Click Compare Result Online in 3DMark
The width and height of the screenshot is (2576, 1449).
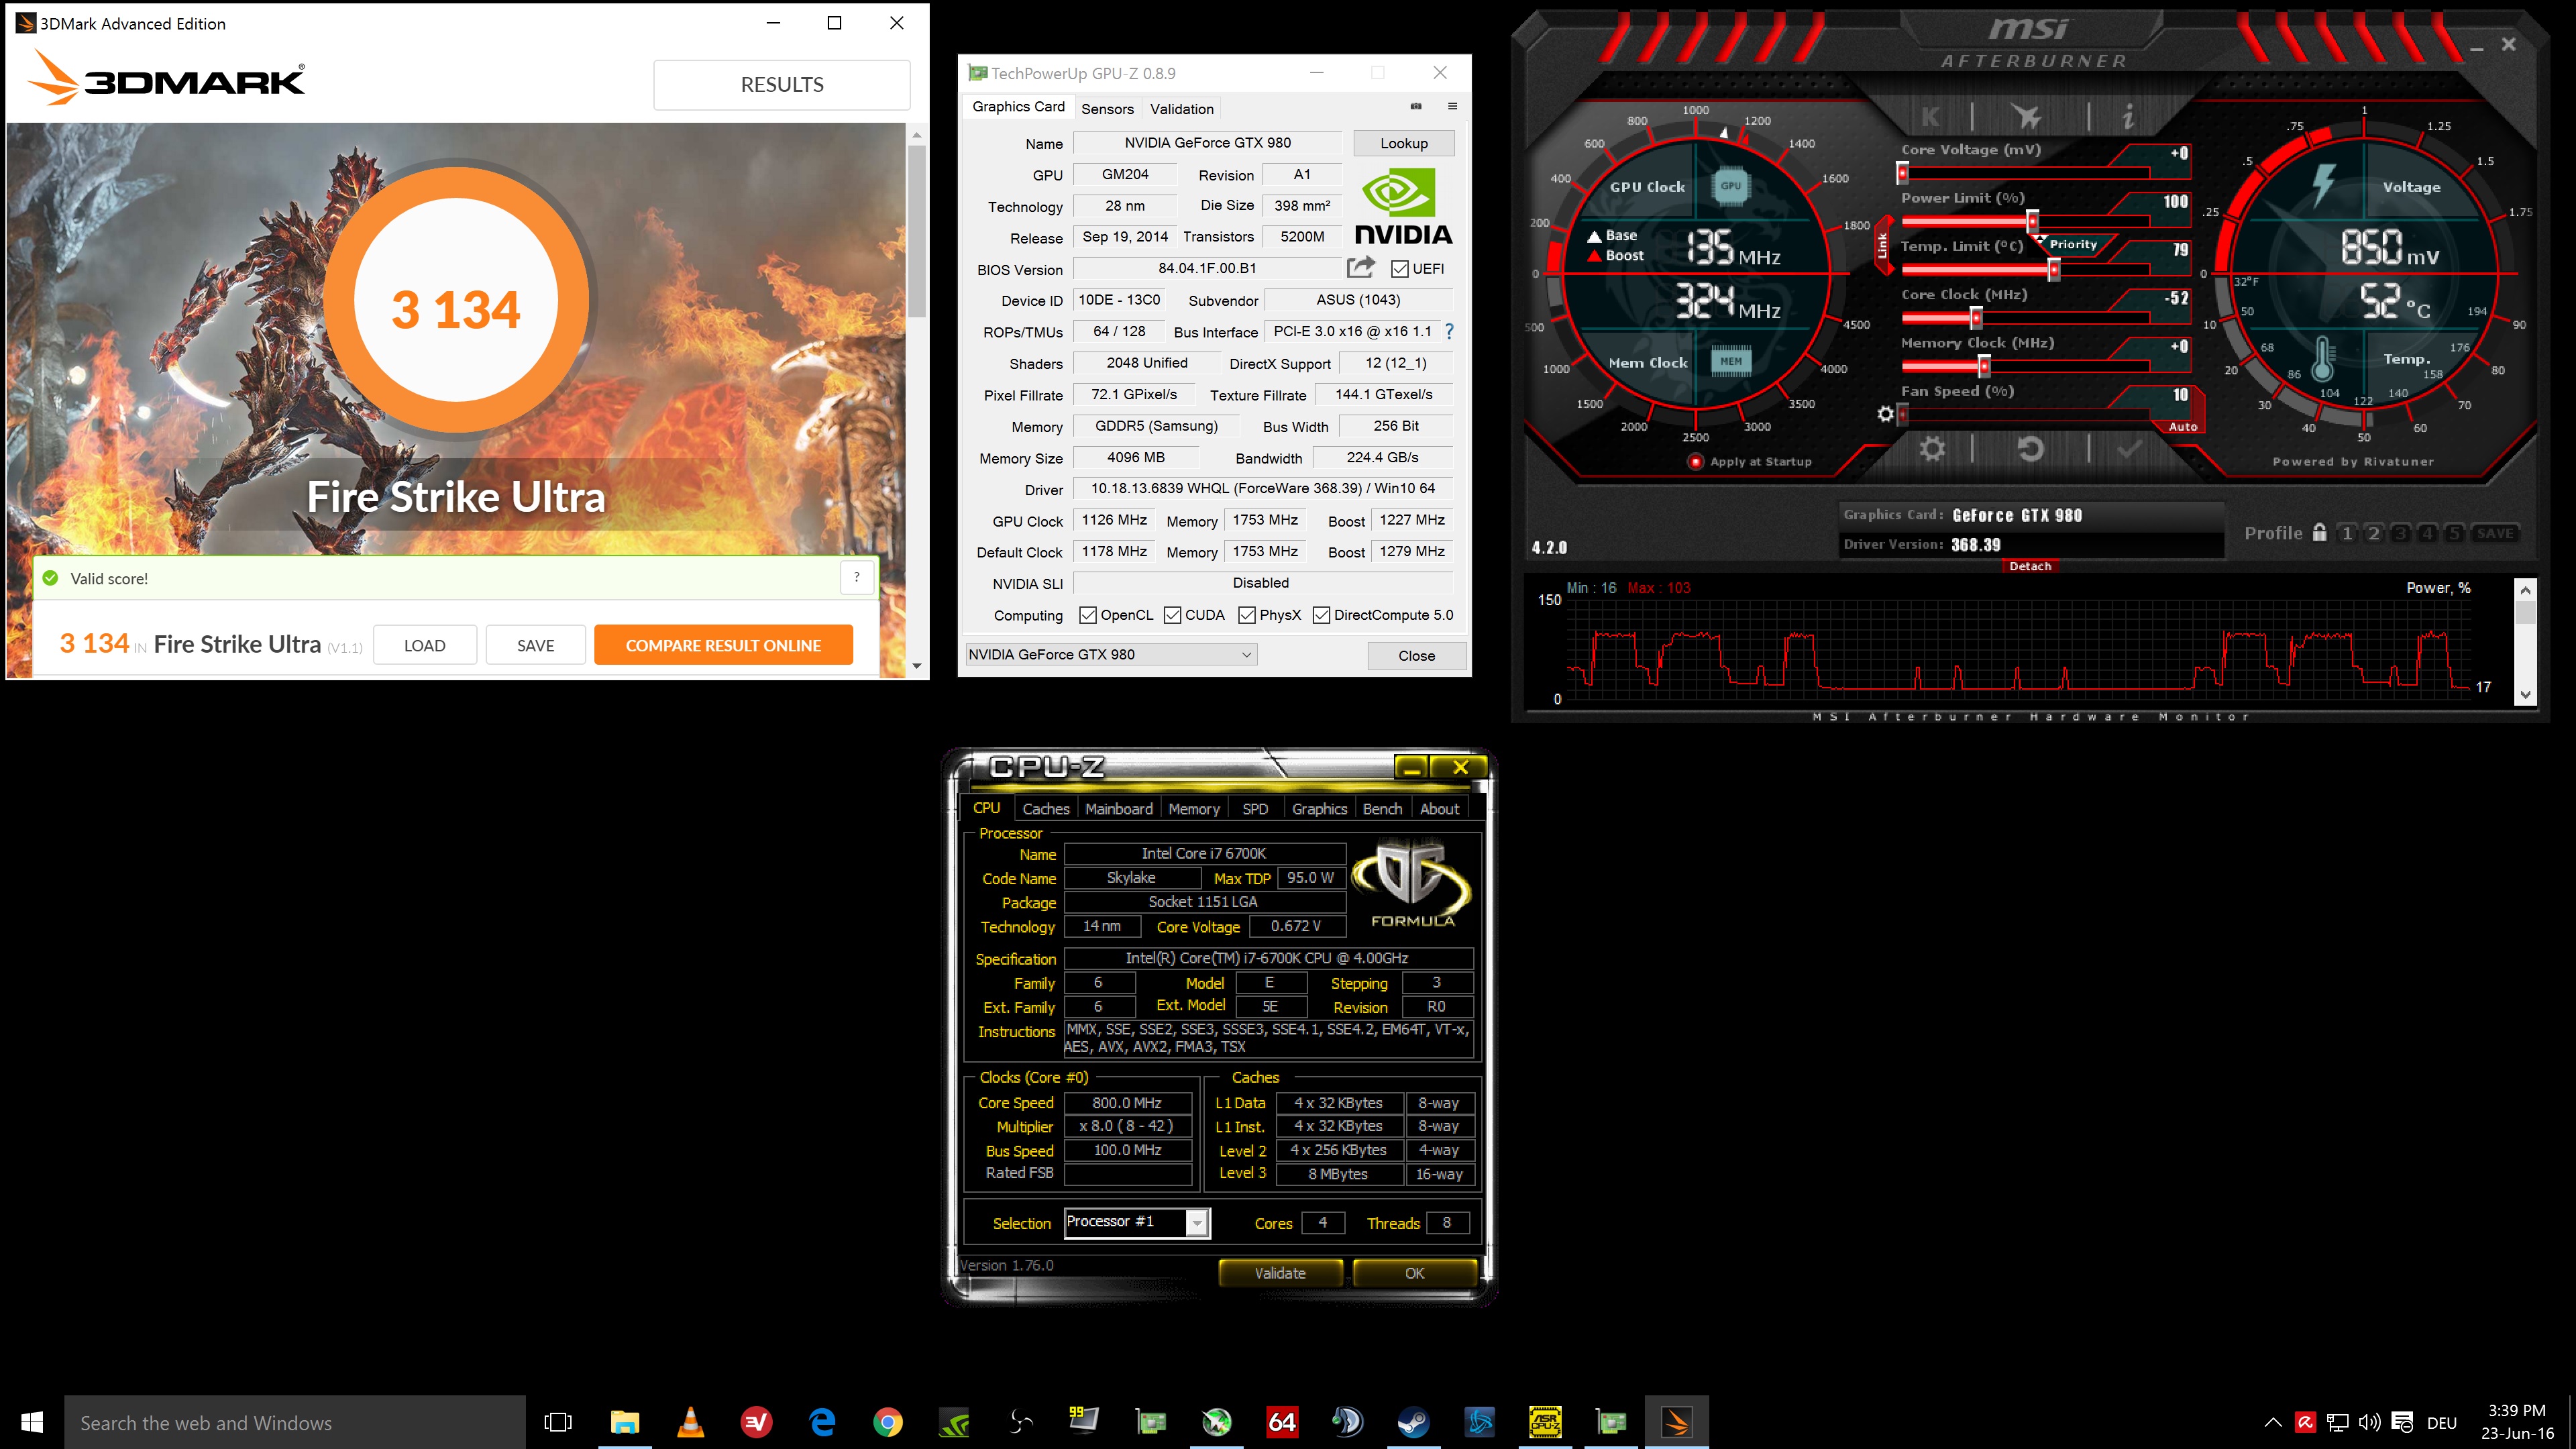(723, 645)
